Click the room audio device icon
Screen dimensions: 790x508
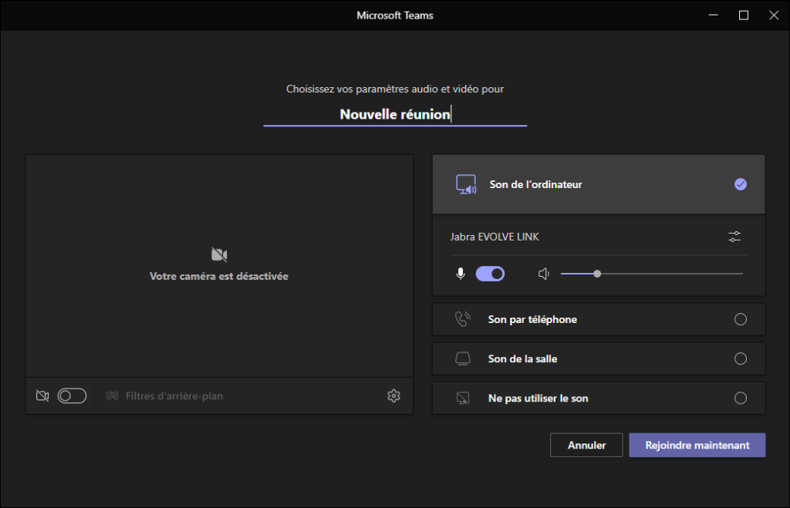[x=463, y=358]
